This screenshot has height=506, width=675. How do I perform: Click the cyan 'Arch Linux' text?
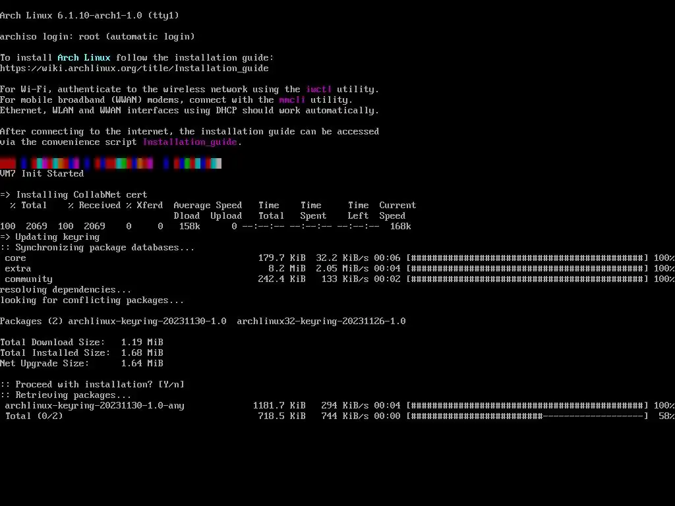(84, 58)
